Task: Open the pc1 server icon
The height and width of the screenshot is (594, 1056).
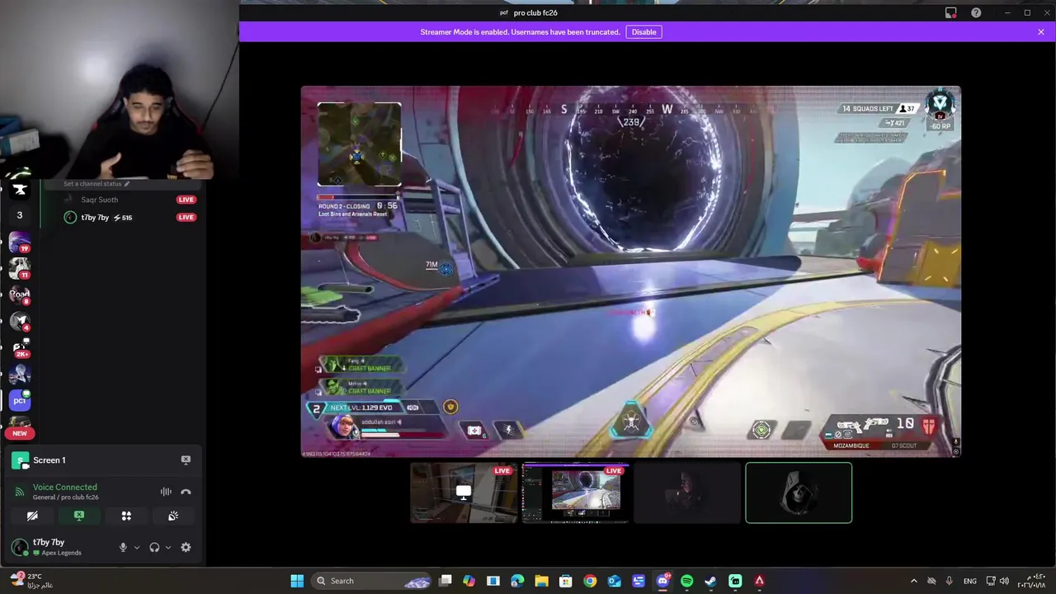Action: click(x=20, y=400)
